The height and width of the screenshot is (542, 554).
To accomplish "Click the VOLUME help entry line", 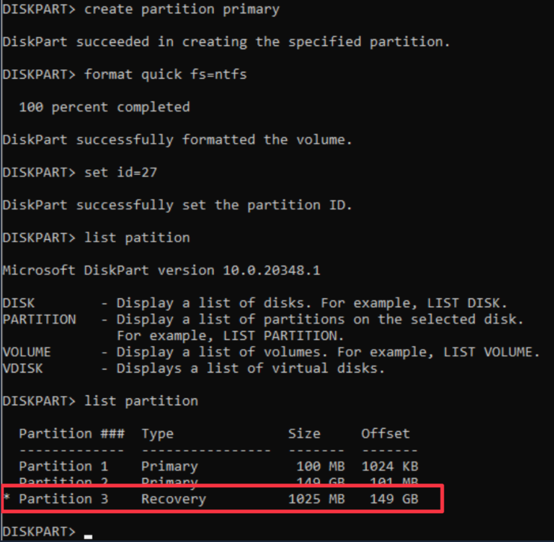I will 271,352.
